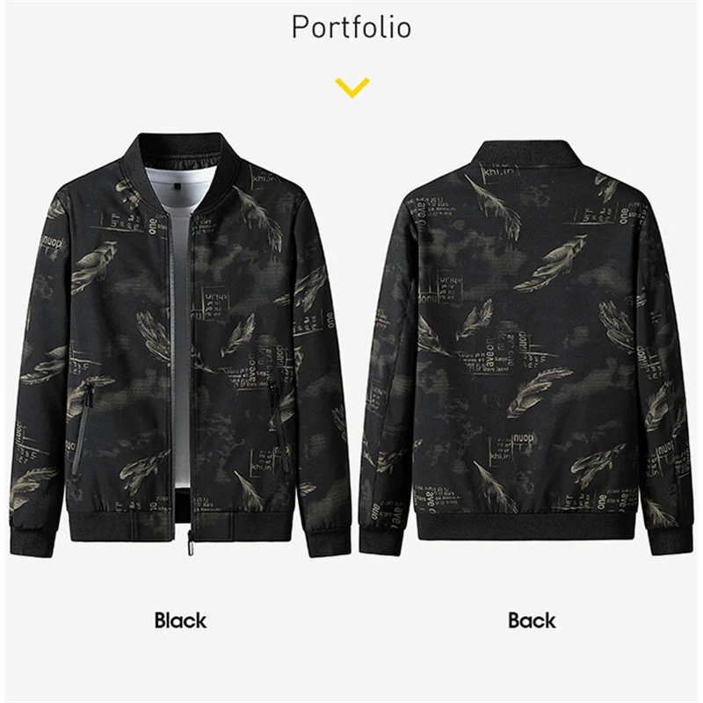Click the yellow down chevron under Portfolio
The width and height of the screenshot is (703, 703).
point(352,87)
